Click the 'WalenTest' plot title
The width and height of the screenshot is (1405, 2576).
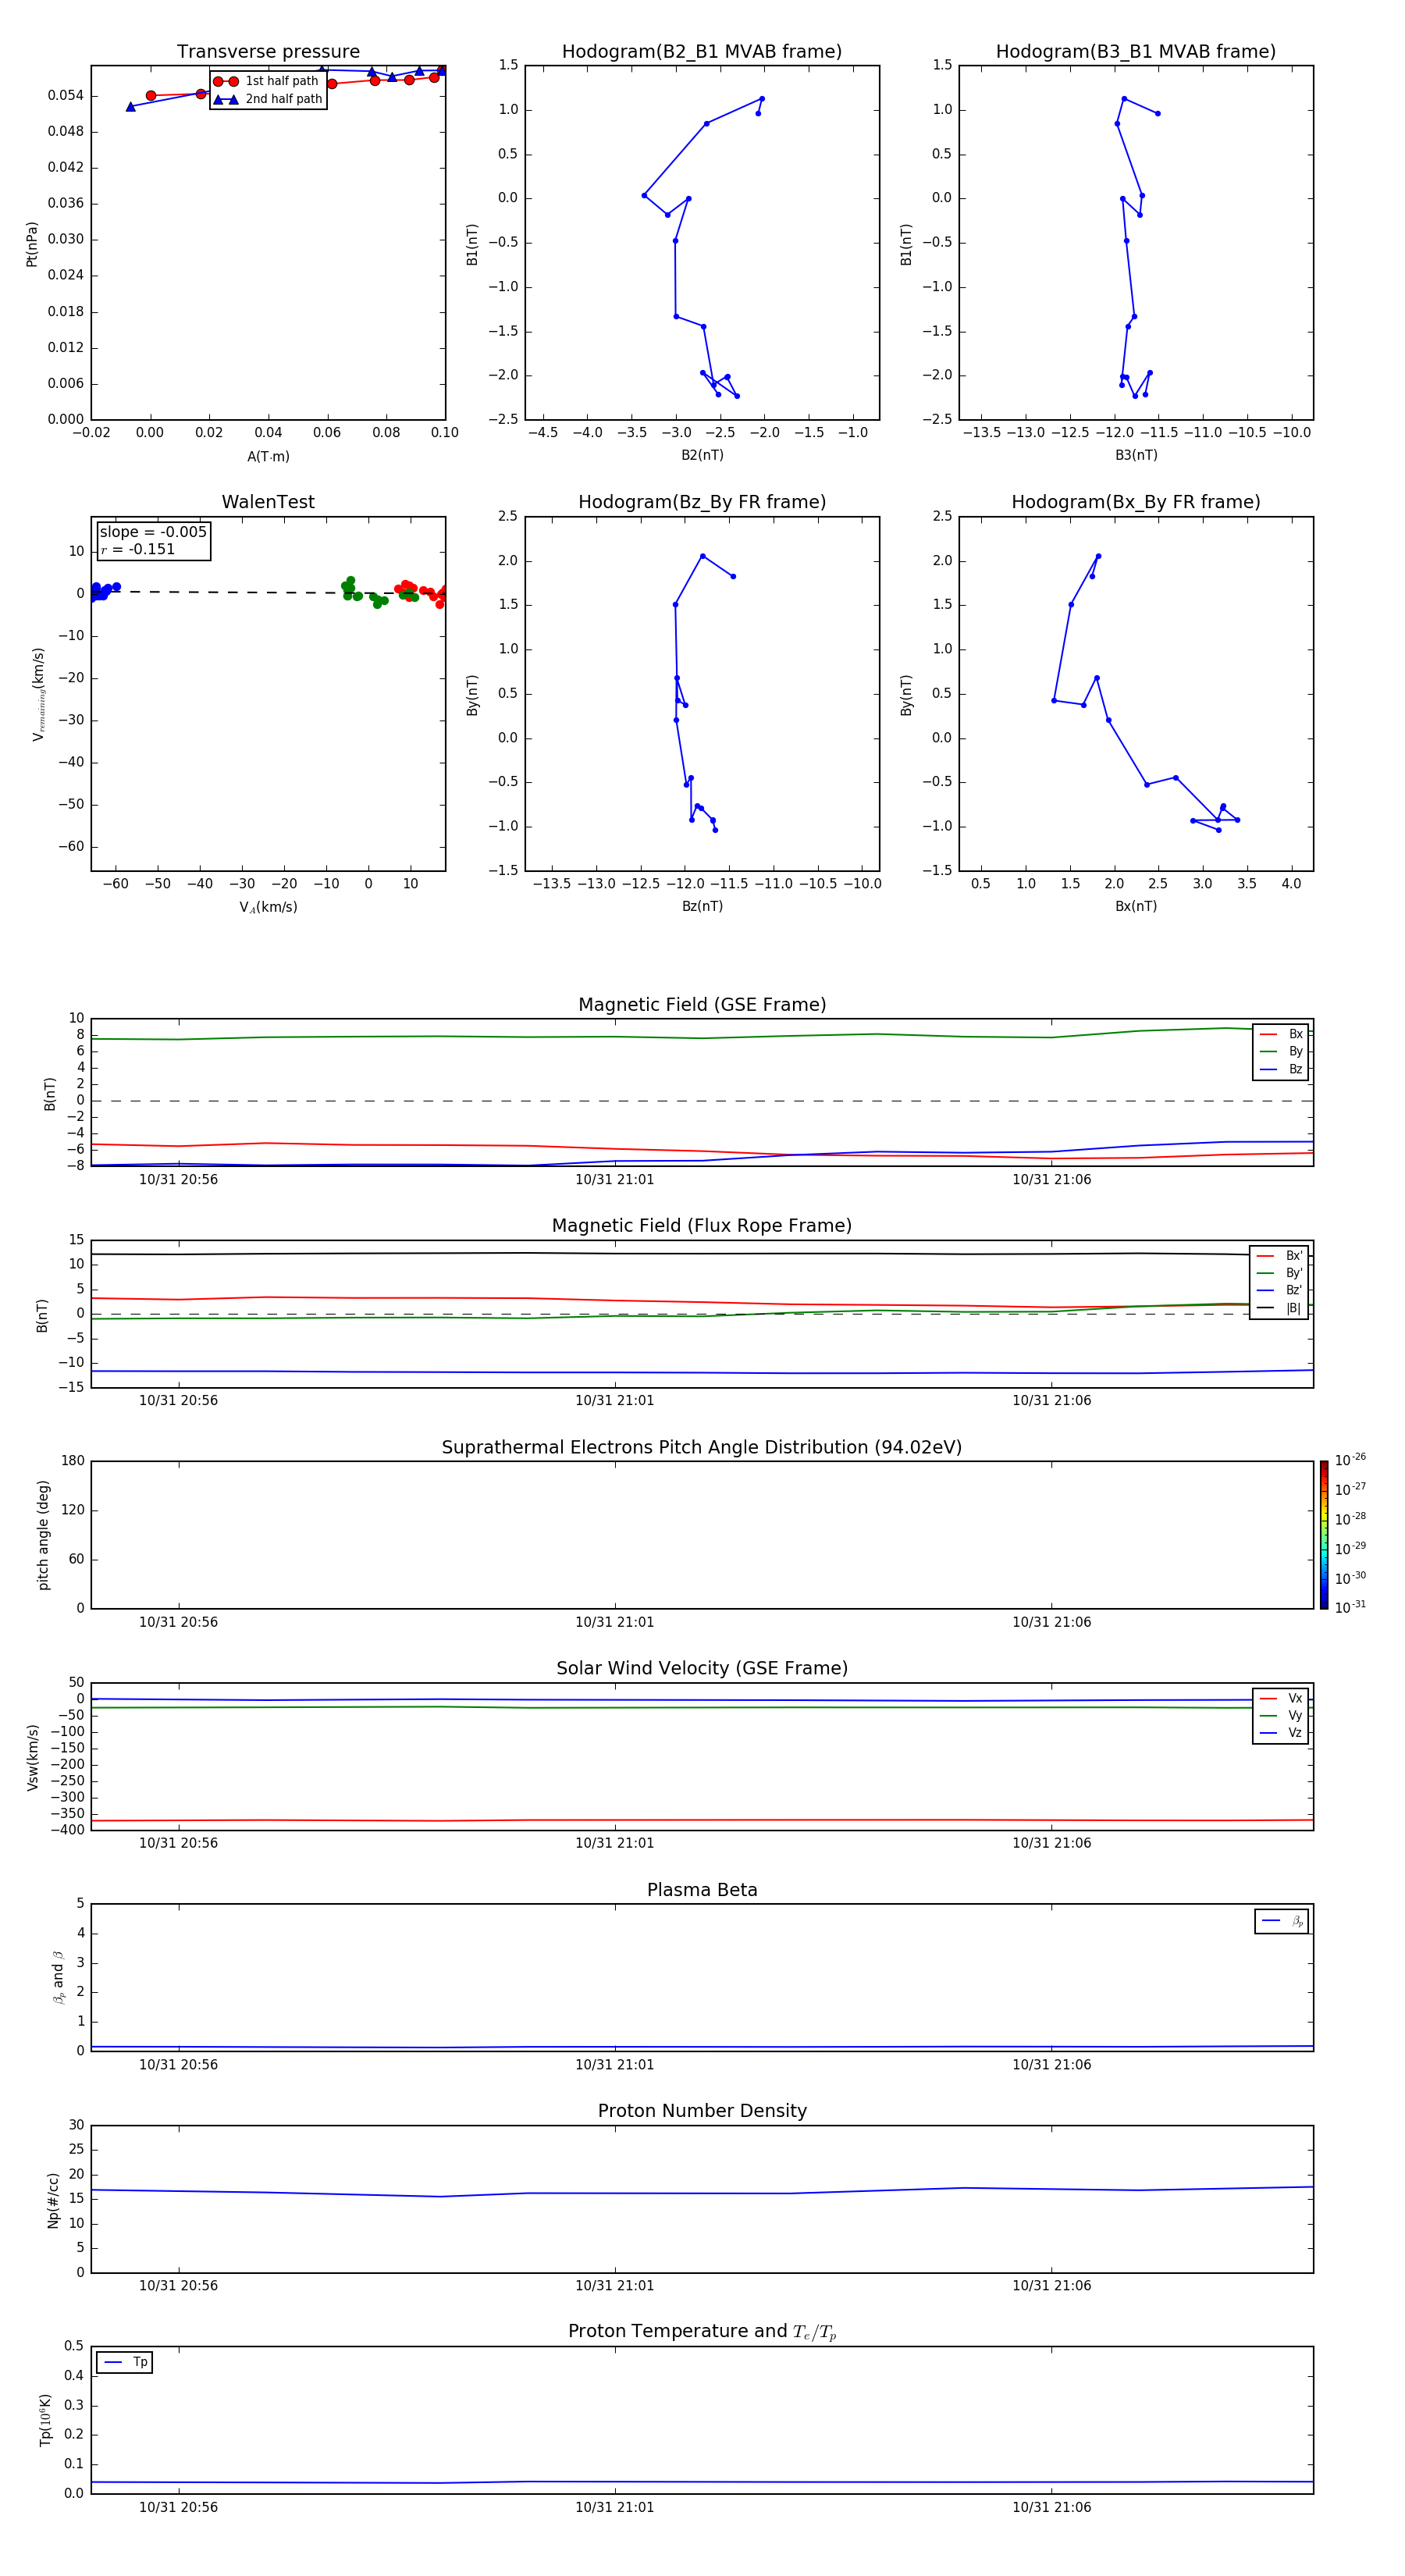coord(268,502)
